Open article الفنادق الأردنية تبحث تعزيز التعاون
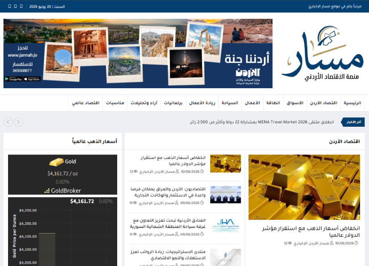 pos(168,223)
